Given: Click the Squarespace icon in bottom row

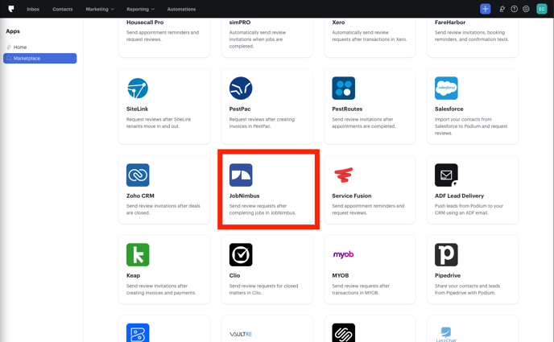Looking at the screenshot, I should click(343, 333).
